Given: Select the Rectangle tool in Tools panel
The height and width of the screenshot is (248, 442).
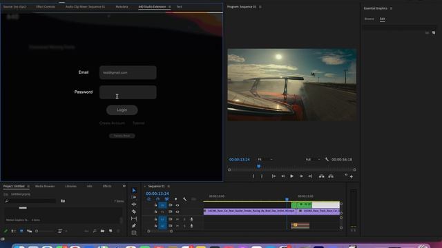Looking at the screenshot, I should [134, 233].
